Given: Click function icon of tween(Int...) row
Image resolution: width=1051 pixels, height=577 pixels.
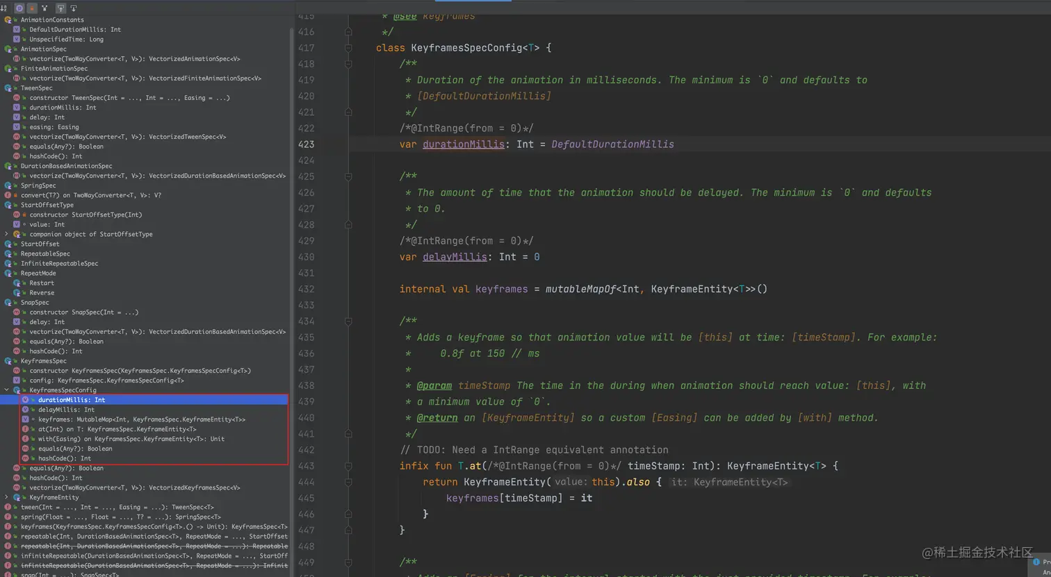Looking at the screenshot, I should pyautogui.click(x=8, y=507).
